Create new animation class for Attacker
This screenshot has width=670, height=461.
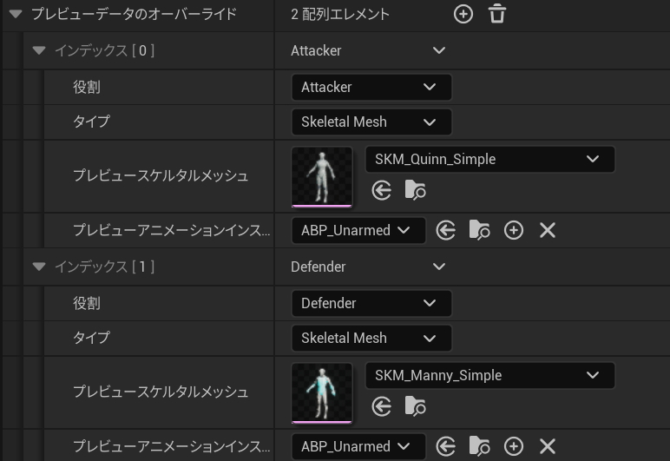pyautogui.click(x=514, y=230)
